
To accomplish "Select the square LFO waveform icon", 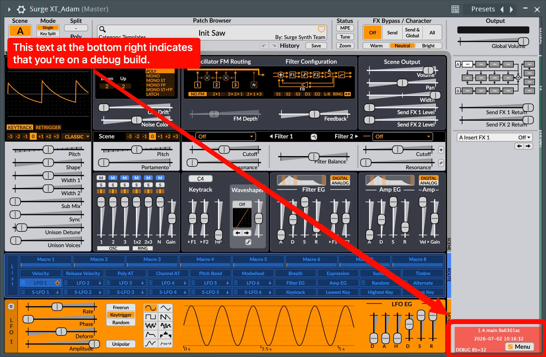I will [151, 317].
